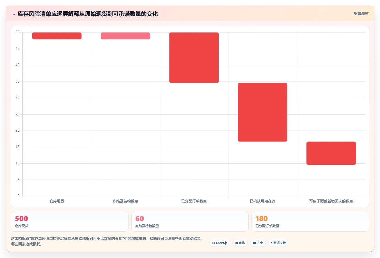This screenshot has width=380, height=258.
Task: Click the 可用于覆盖新增需求的数量 bar
Action: [x=331, y=153]
